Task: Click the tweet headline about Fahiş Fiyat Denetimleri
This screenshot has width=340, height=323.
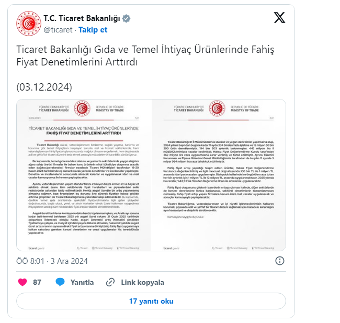Action: point(145,55)
